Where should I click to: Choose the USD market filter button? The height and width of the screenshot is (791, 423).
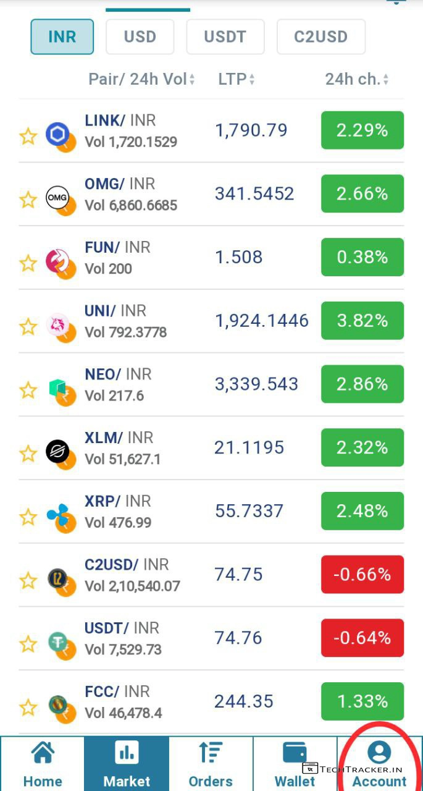140,36
